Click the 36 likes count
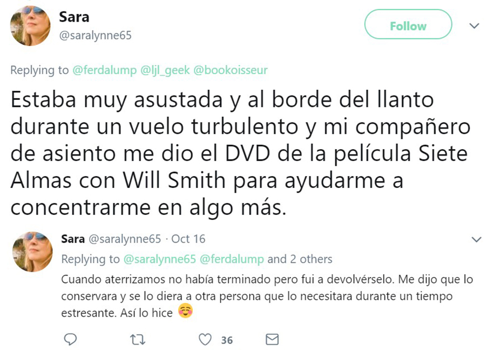This screenshot has height=350, width=486. click(x=227, y=340)
